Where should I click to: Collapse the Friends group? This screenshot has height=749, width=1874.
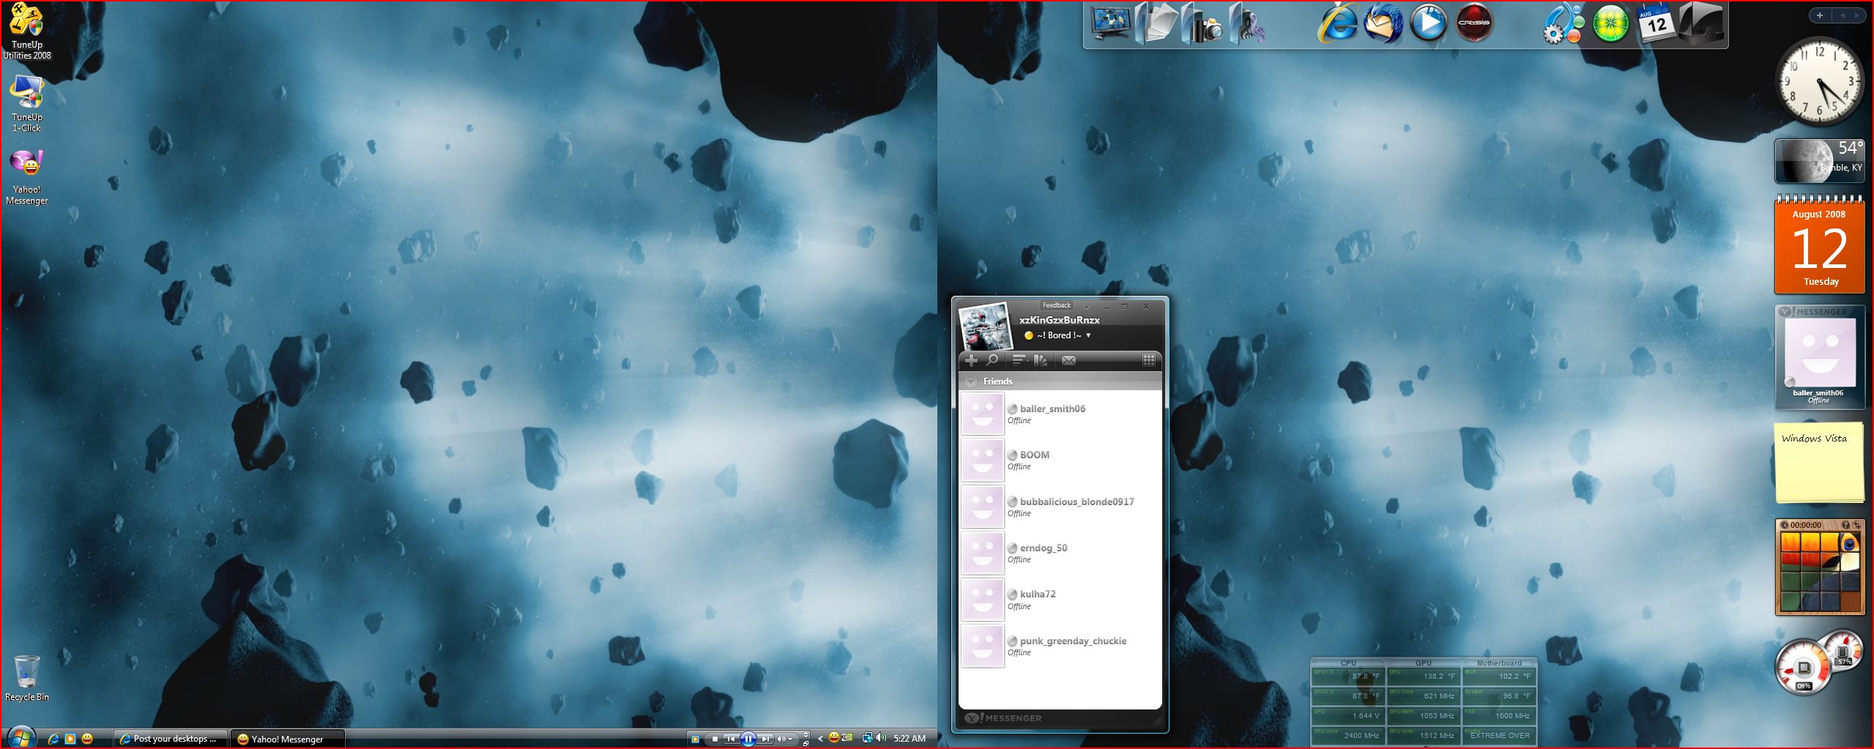pyautogui.click(x=971, y=381)
